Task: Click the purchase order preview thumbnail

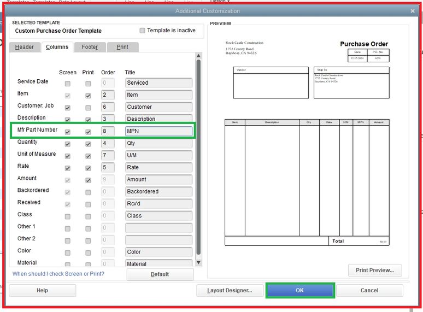Action: (x=307, y=143)
